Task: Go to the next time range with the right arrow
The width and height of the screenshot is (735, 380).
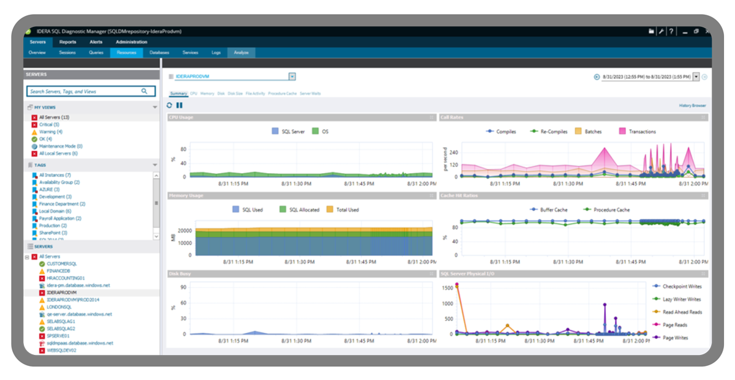Action: pyautogui.click(x=704, y=76)
